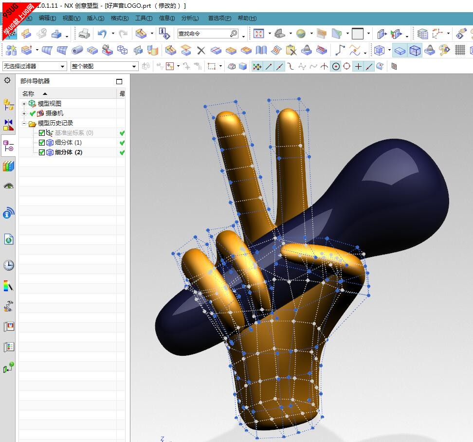
Task: Open the 插入(S) menu
Action: pyautogui.click(x=96, y=18)
